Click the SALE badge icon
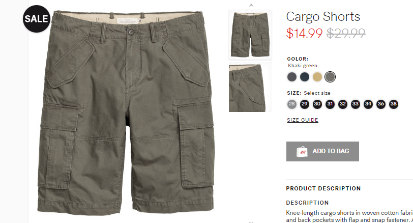 [x=36, y=19]
